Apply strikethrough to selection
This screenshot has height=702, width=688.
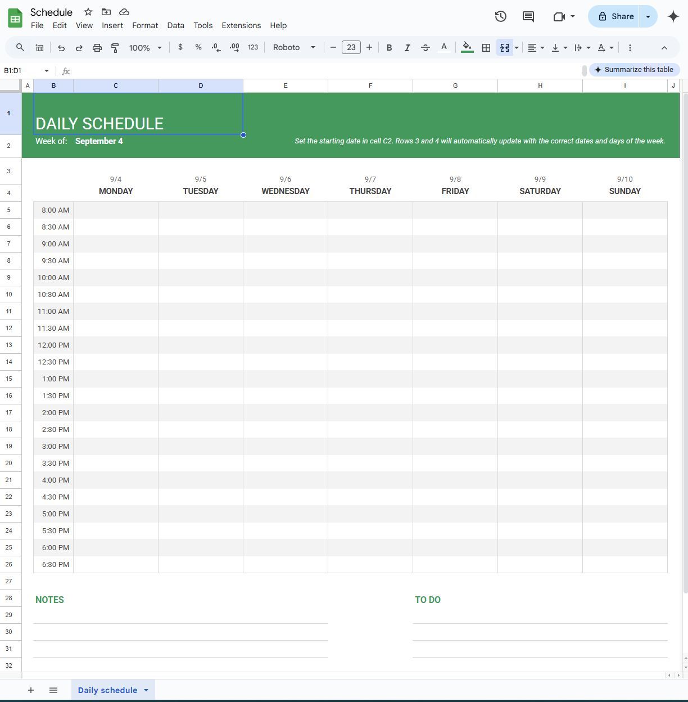tap(426, 47)
